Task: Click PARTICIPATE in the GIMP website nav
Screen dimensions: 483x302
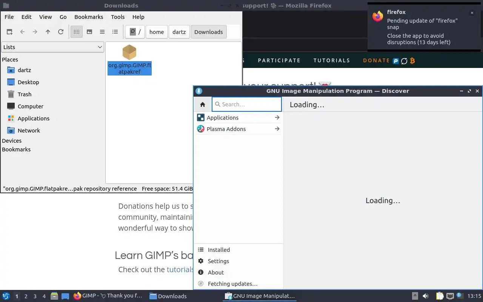Action: pyautogui.click(x=279, y=60)
